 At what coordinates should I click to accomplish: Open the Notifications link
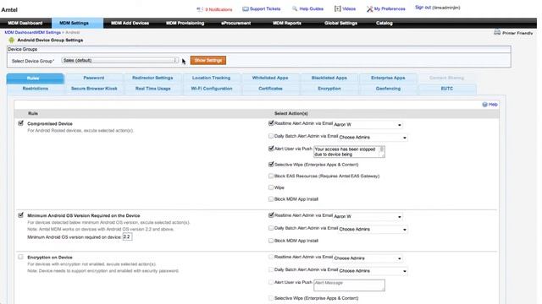(x=218, y=9)
